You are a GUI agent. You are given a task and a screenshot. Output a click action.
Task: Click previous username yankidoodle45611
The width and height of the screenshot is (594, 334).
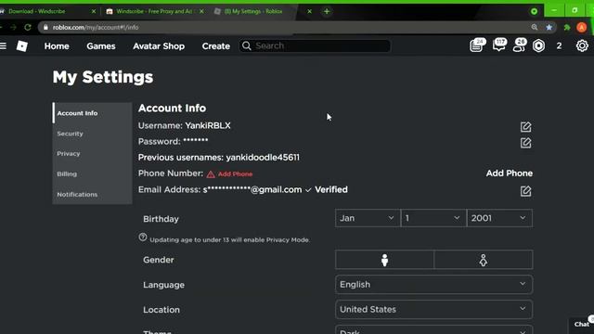263,157
